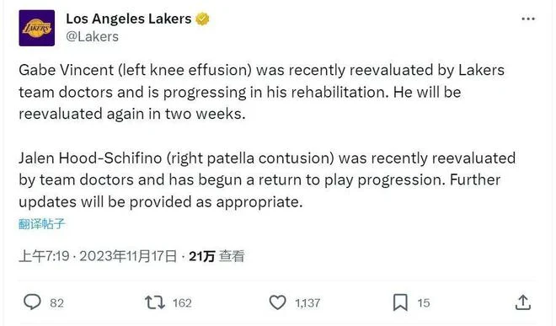Open the Los Angeles Lakers display name
Viewport: 556px width, 326px height.
coord(129,19)
